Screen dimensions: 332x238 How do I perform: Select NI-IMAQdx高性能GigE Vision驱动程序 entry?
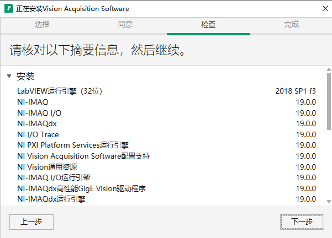(x=81, y=188)
